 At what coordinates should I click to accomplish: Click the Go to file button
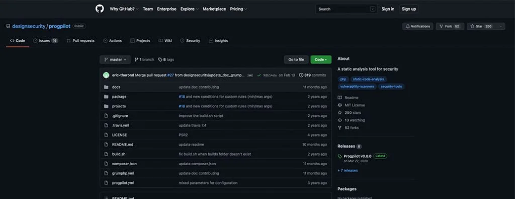click(x=296, y=59)
